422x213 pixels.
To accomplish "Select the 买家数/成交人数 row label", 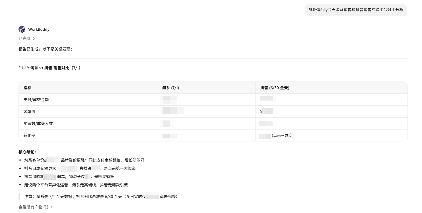I will coord(38,124).
